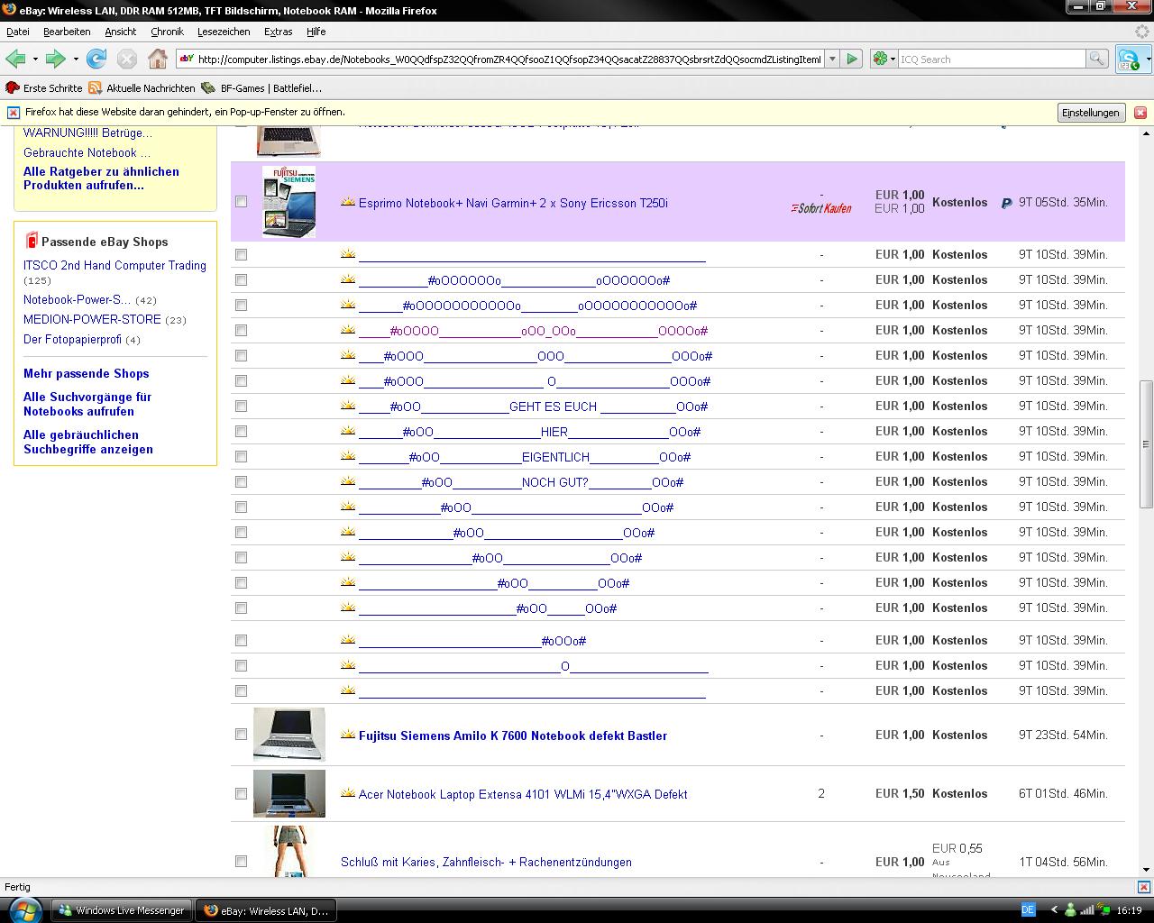Click the Acer Extensa laptop thumbnail

(289, 793)
